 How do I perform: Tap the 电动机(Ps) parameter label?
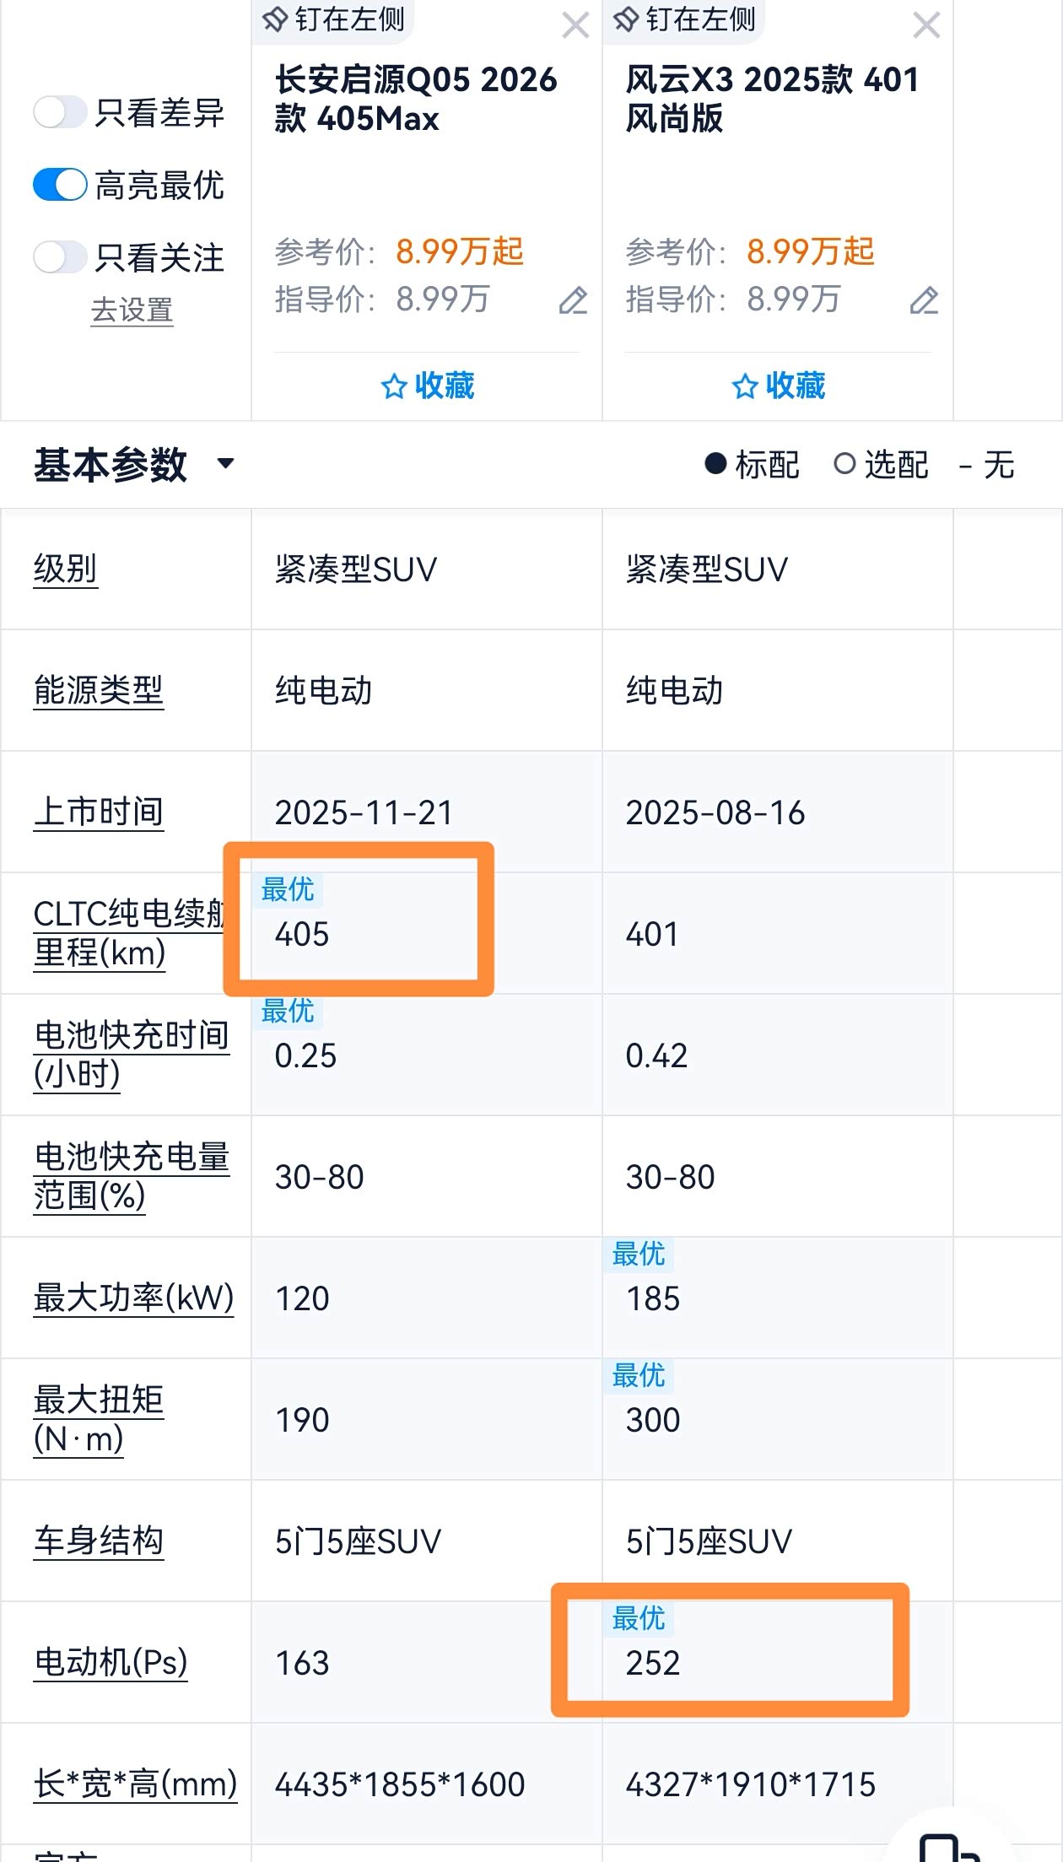click(111, 1662)
